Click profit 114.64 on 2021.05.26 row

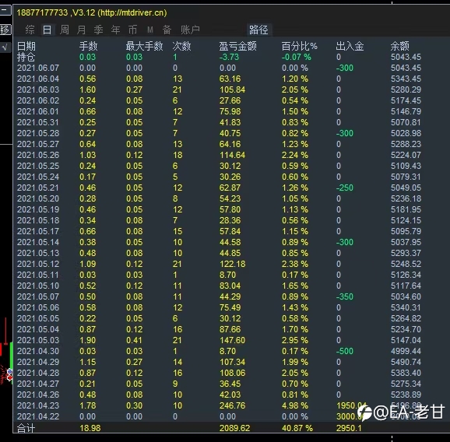pyautogui.click(x=233, y=155)
